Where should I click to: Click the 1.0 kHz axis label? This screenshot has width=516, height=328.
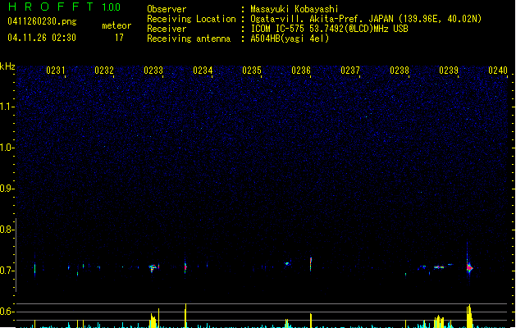[7, 148]
